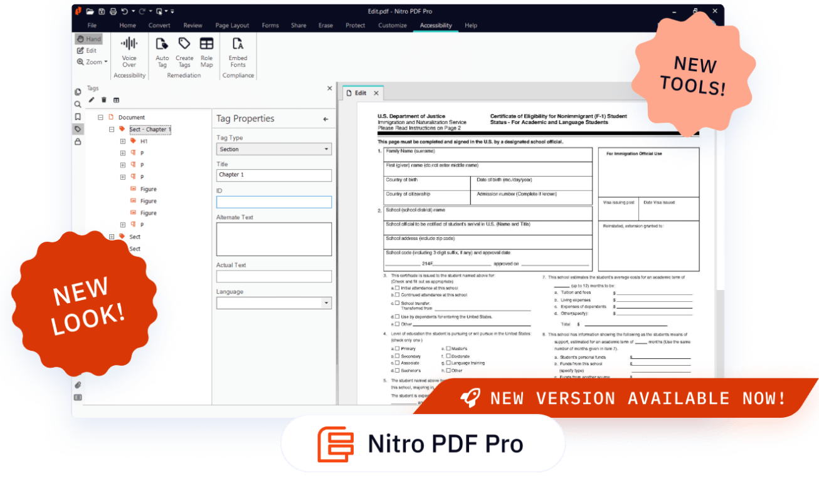This screenshot has height=481, width=819.
Task: Open the Attachments paperclip pane in sidebar
Action: point(78,385)
